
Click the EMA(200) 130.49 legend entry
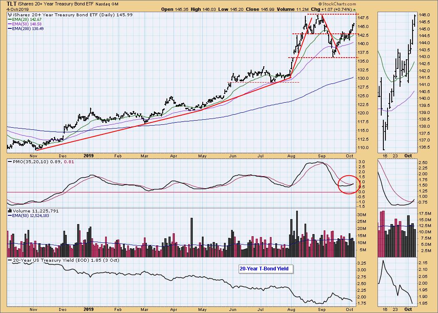tap(26, 28)
